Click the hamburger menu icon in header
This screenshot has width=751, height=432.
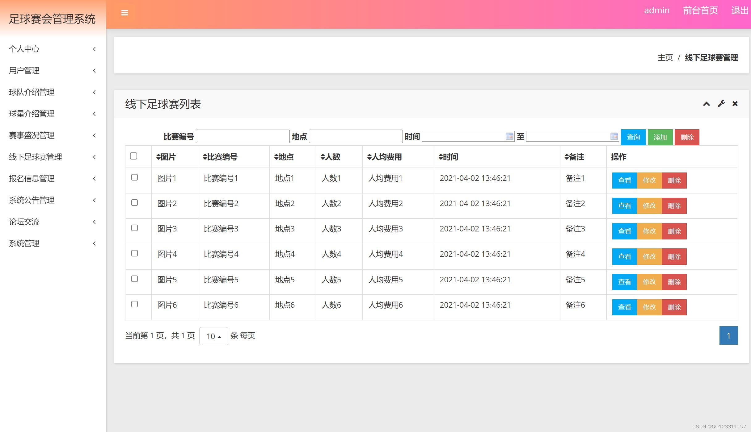click(x=124, y=13)
